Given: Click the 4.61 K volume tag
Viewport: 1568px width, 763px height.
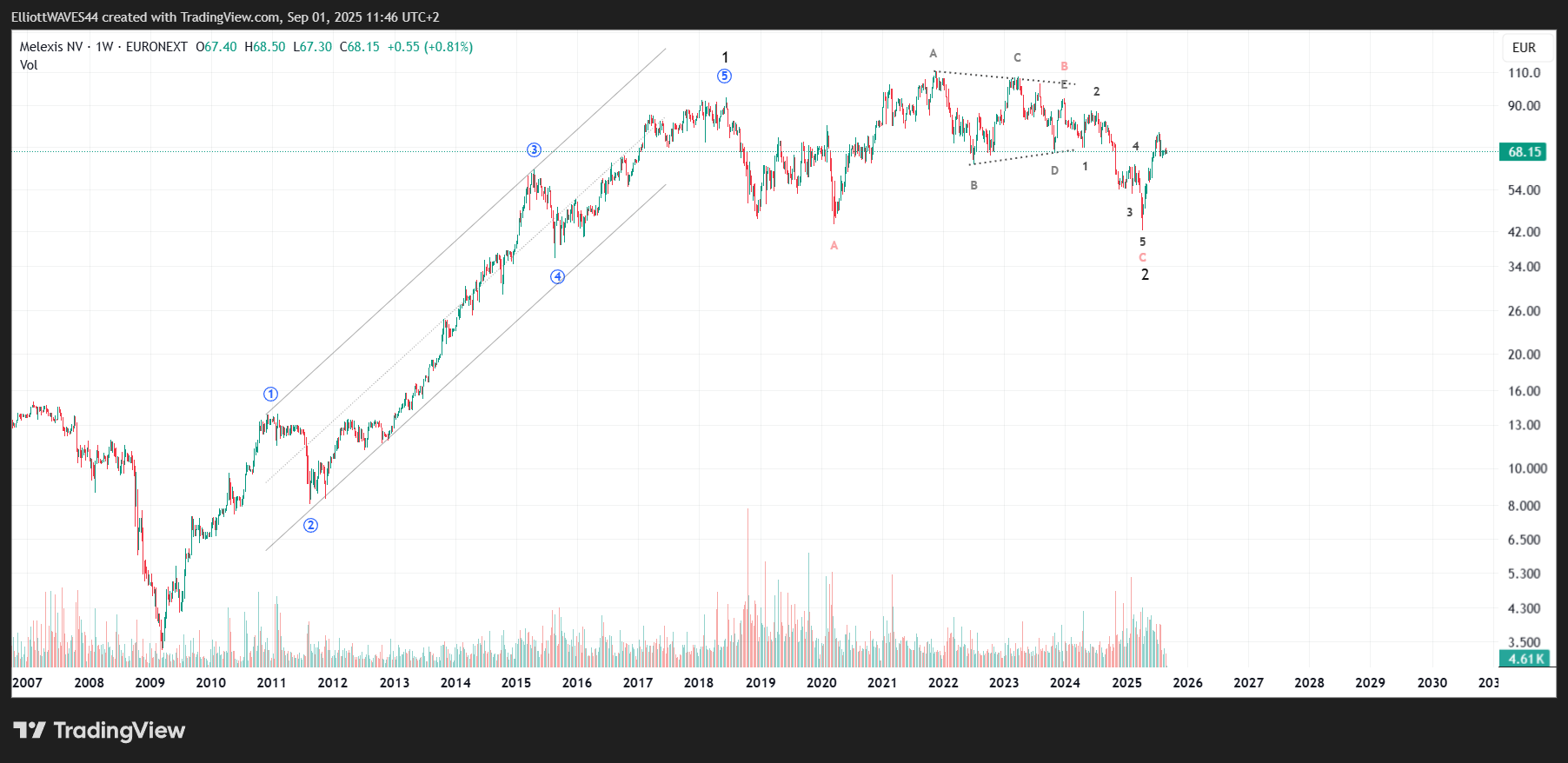Looking at the screenshot, I should pyautogui.click(x=1525, y=659).
